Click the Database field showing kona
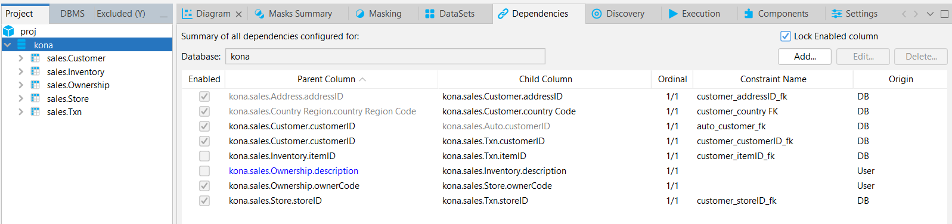Image resolution: width=952 pixels, height=224 pixels. 385,57
